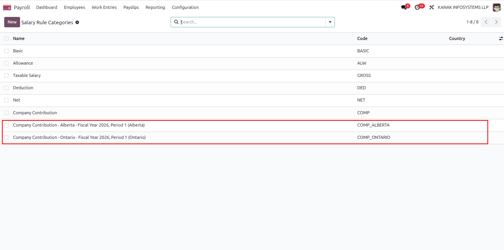This screenshot has width=504, height=250.
Task: Open Company Contribution - Ontario record
Action: coord(79,137)
